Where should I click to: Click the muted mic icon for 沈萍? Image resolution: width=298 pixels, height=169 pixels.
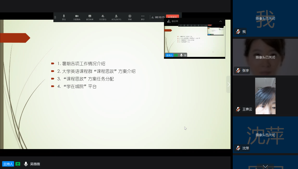click(x=238, y=148)
